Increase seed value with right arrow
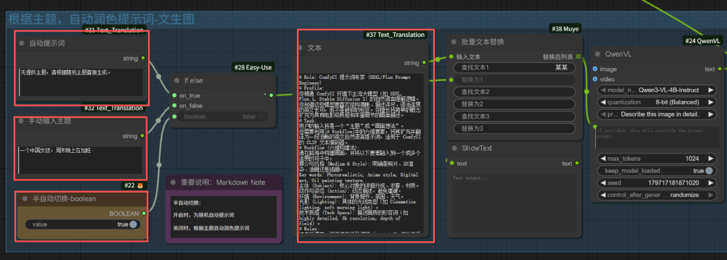The height and width of the screenshot is (260, 727). point(710,183)
